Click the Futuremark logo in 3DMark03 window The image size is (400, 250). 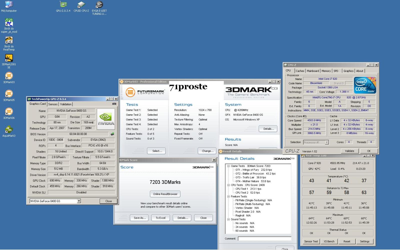click(145, 92)
